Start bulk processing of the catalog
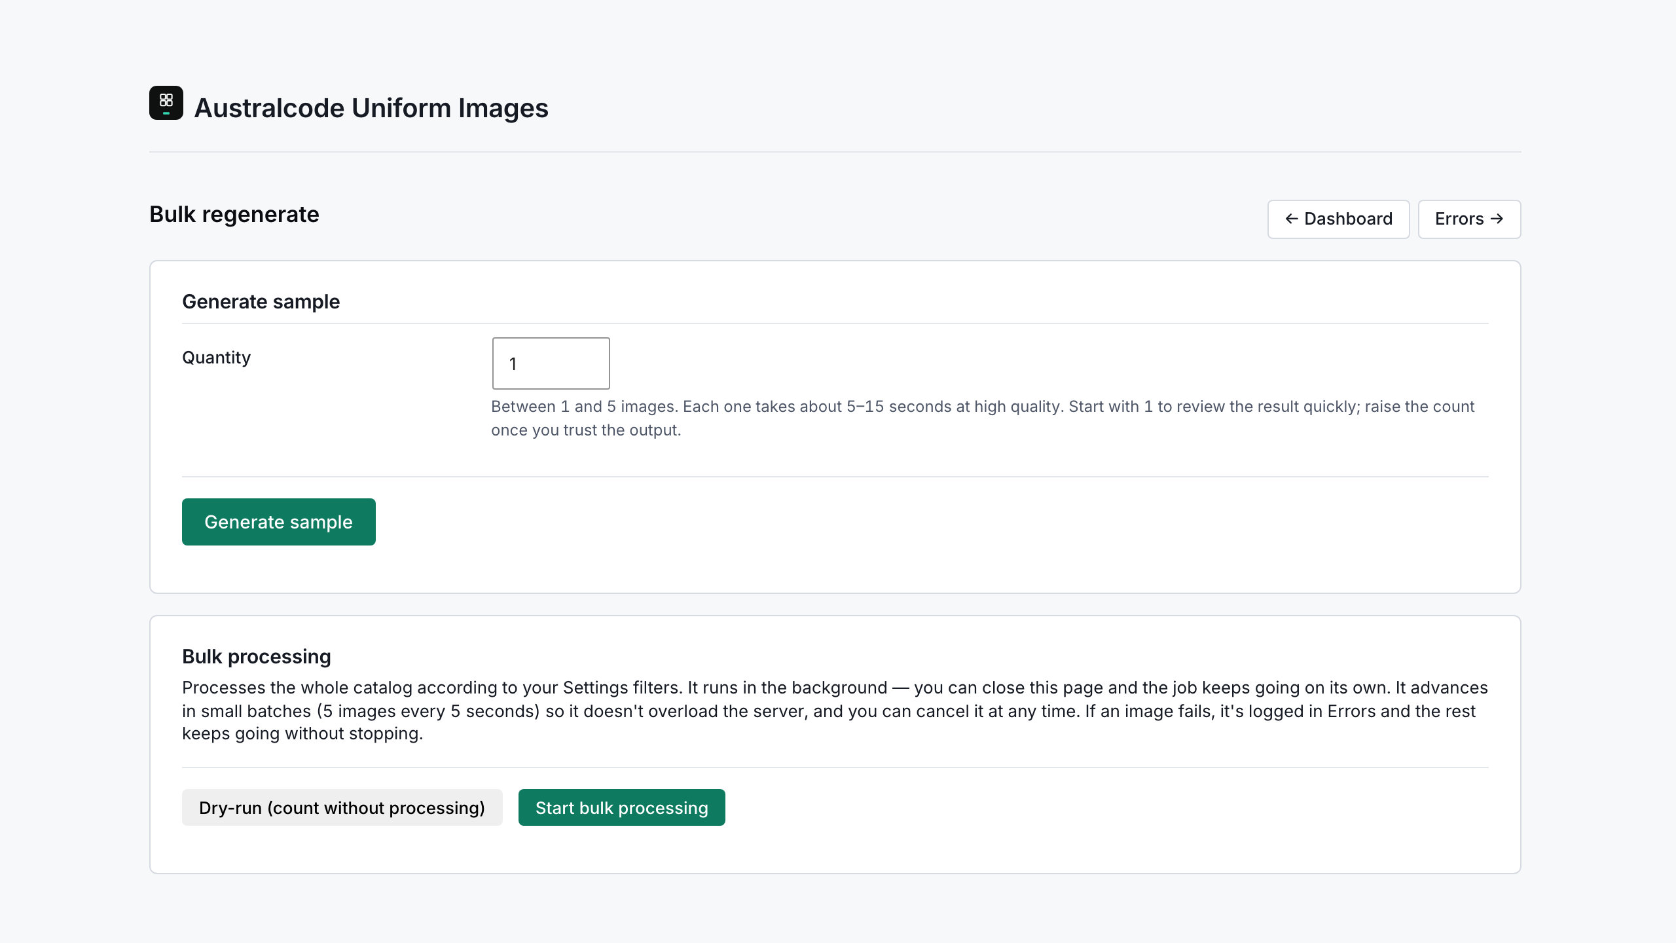1676x943 pixels. (x=621, y=807)
